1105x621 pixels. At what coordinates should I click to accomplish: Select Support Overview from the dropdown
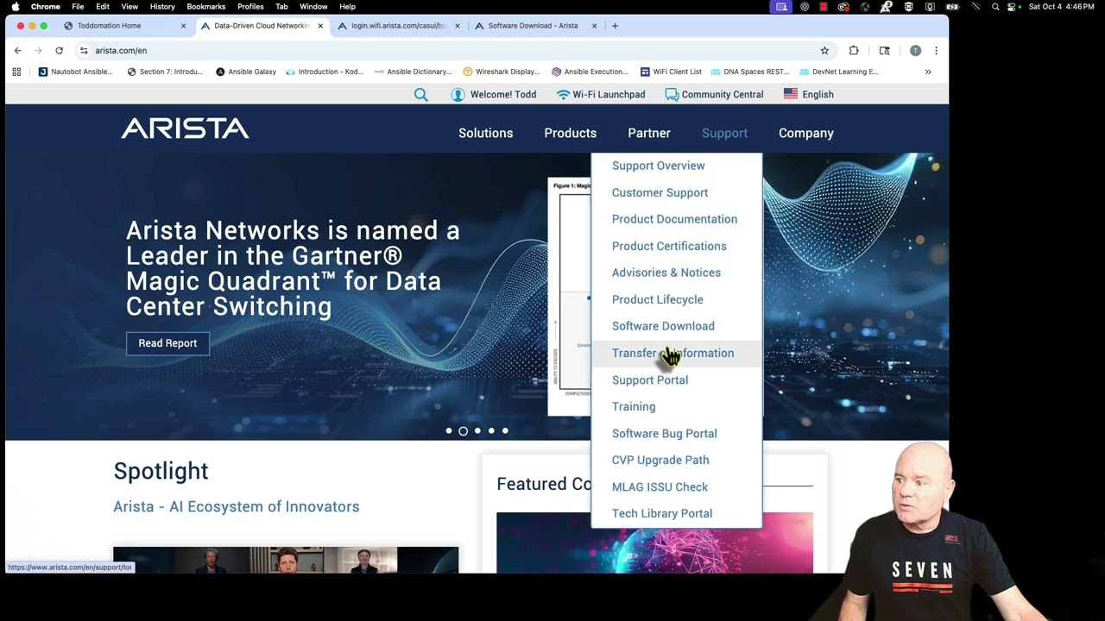click(x=658, y=166)
